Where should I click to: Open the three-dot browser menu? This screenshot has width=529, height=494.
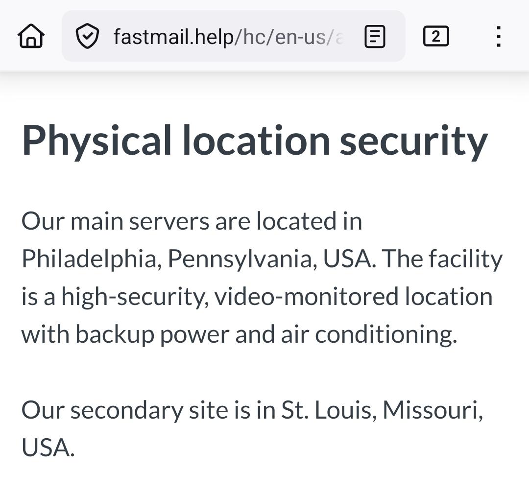coord(498,37)
